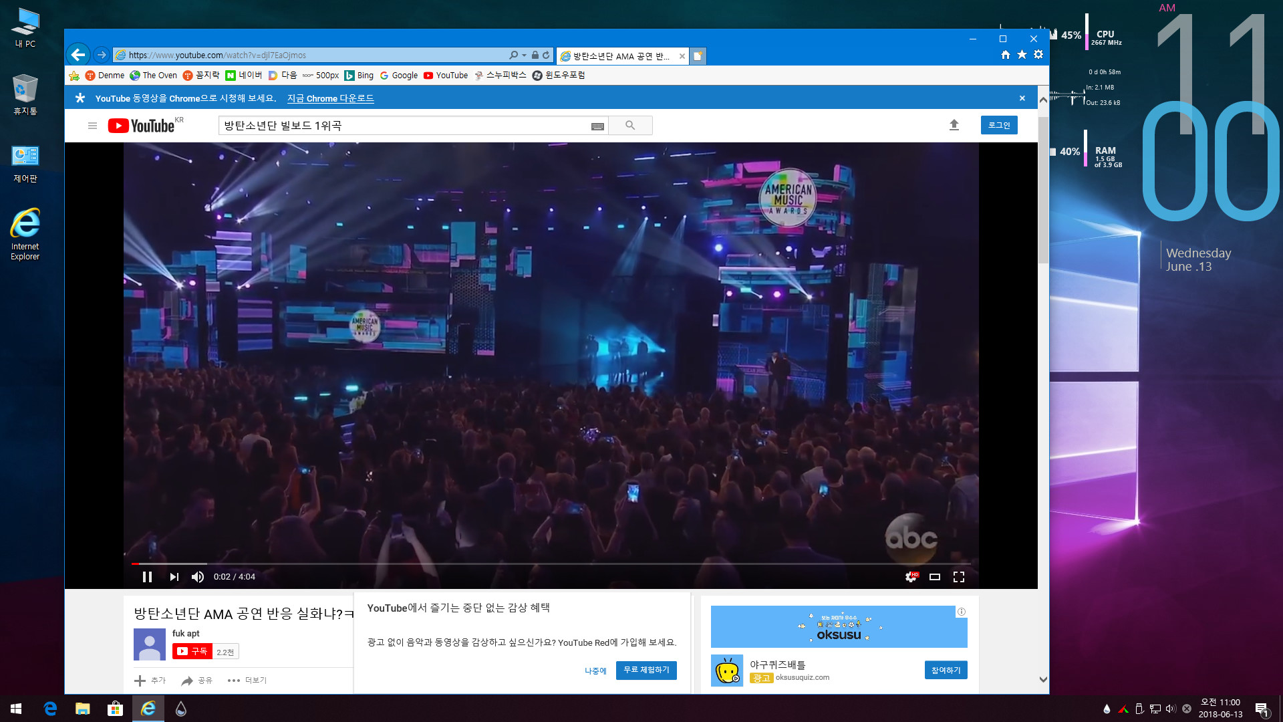Refresh the page in the address bar
The image size is (1283, 722).
(x=546, y=55)
